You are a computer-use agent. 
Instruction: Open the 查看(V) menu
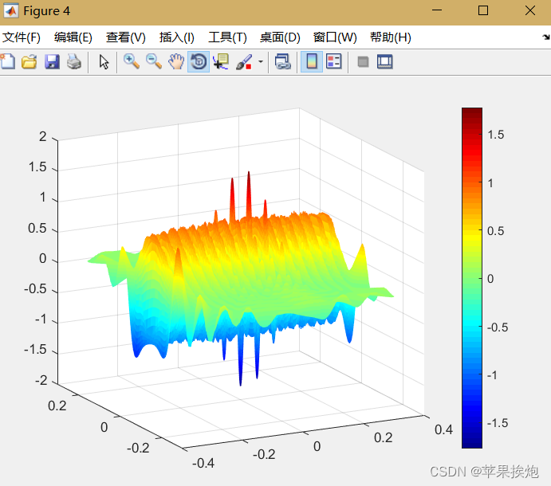pos(126,37)
